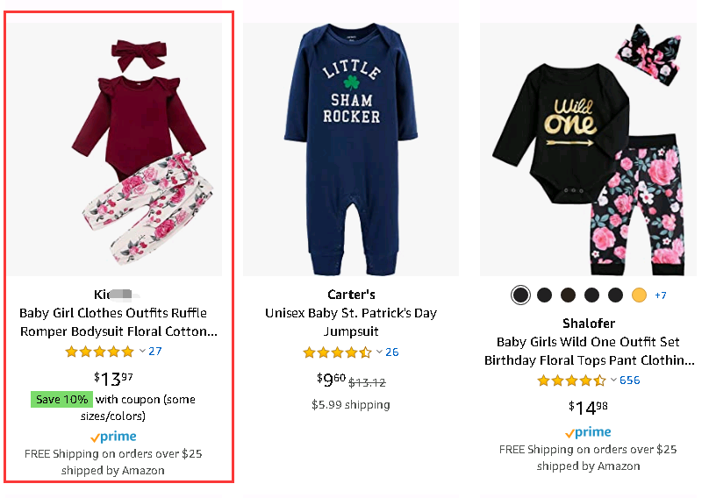Click the Save 10% coupon badge
Image resolution: width=709 pixels, height=498 pixels.
pos(60,400)
